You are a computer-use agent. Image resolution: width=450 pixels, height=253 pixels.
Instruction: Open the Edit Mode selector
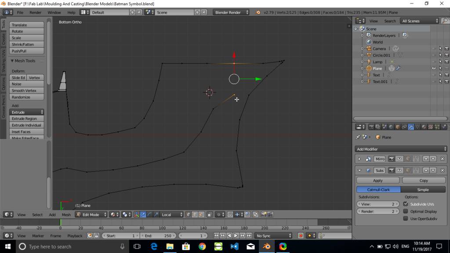(91, 214)
